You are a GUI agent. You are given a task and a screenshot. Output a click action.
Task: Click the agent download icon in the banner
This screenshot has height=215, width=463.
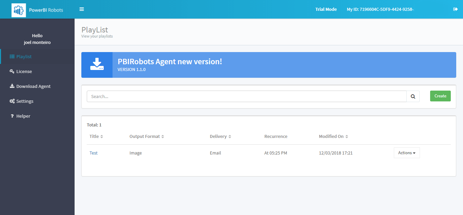click(x=97, y=65)
